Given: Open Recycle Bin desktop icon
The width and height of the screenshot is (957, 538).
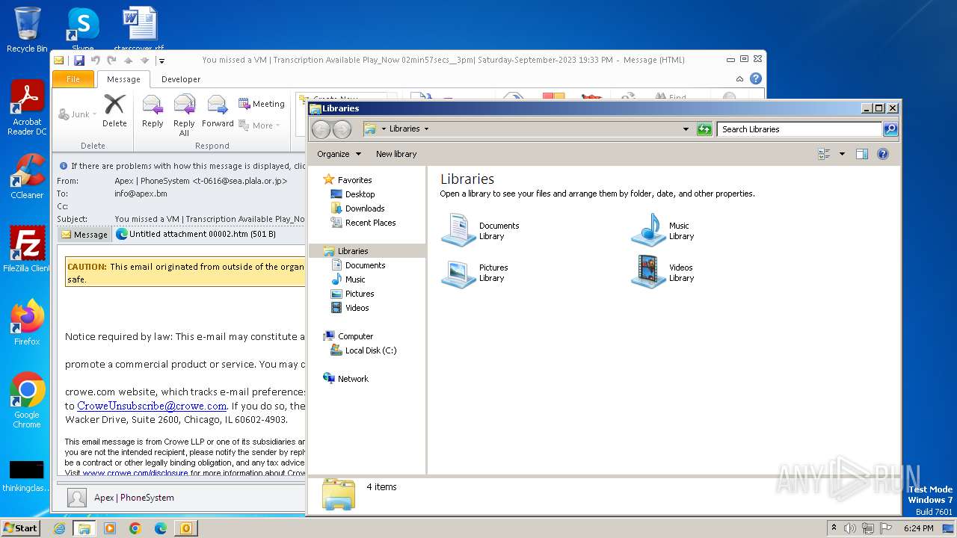Looking at the screenshot, I should 27,30.
